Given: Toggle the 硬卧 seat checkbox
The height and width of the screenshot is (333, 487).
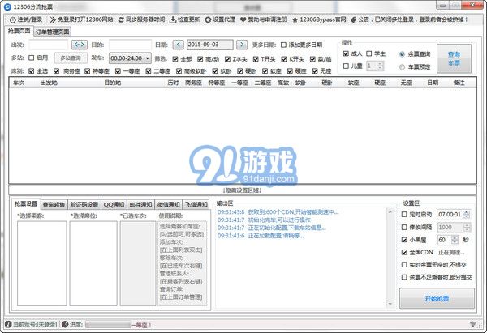Looking at the screenshot, I should click(x=240, y=71).
